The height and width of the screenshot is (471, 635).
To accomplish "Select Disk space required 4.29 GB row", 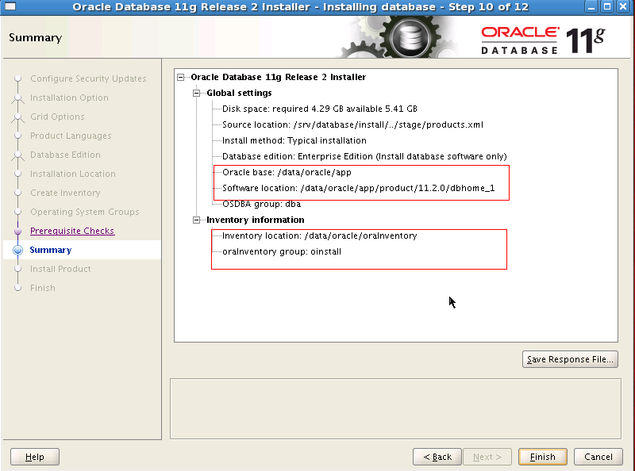I will 320,109.
